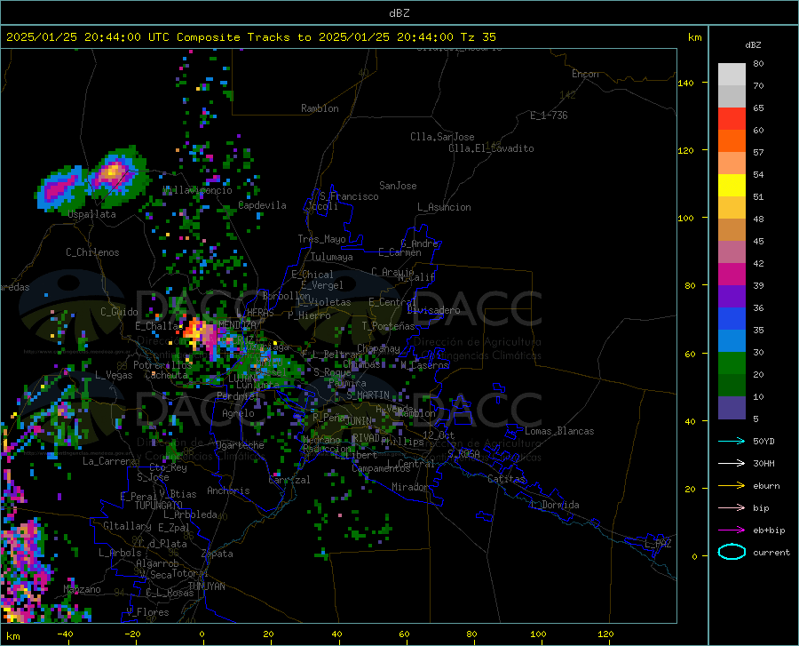This screenshot has width=799, height=646.
Task: Click the Anchoris label
Action: coord(228,491)
